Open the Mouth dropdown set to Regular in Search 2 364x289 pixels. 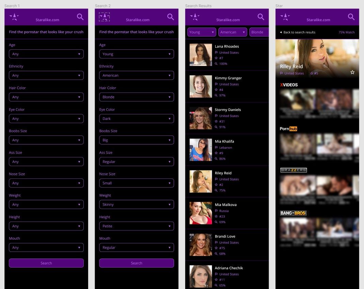pyautogui.click(x=137, y=247)
